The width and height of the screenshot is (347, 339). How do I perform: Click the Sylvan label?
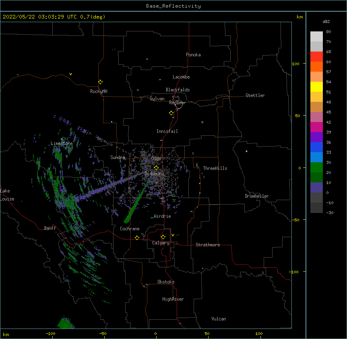coord(157,99)
